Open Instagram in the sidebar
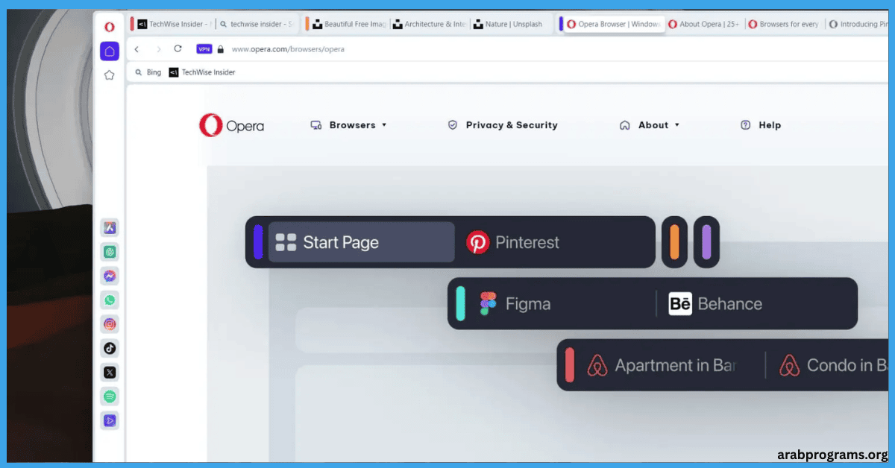895x468 pixels. [x=110, y=324]
